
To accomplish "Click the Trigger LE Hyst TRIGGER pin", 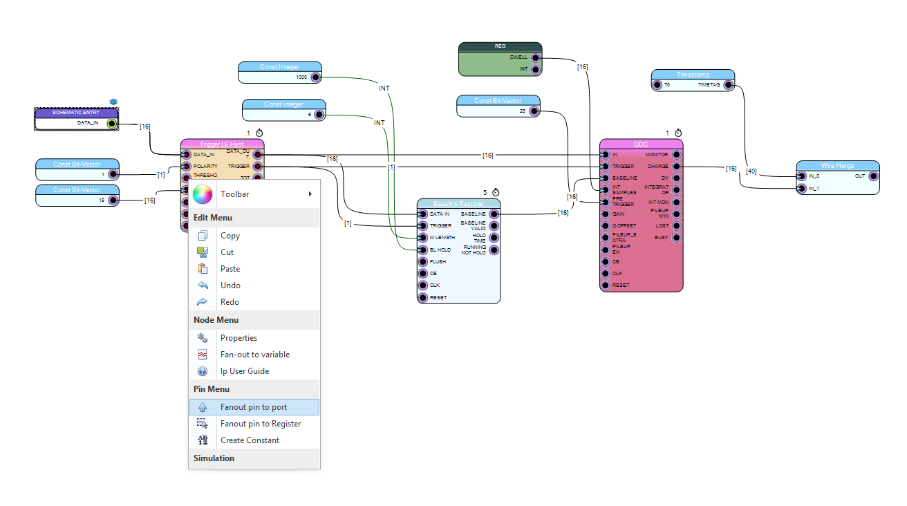I will (257, 167).
